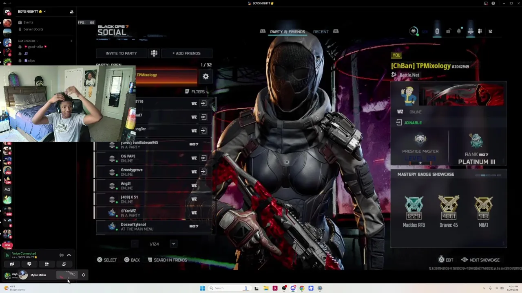Image resolution: width=522 pixels, height=293 pixels.
Task: Toggle screen sharing in the voice panel
Action: [29, 264]
